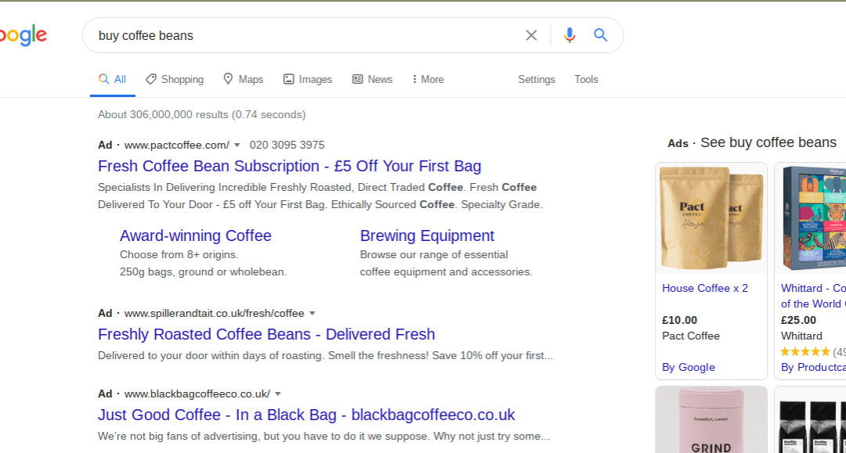Open the 'Brewing Equipment' sitelink
846x453 pixels.
427,235
